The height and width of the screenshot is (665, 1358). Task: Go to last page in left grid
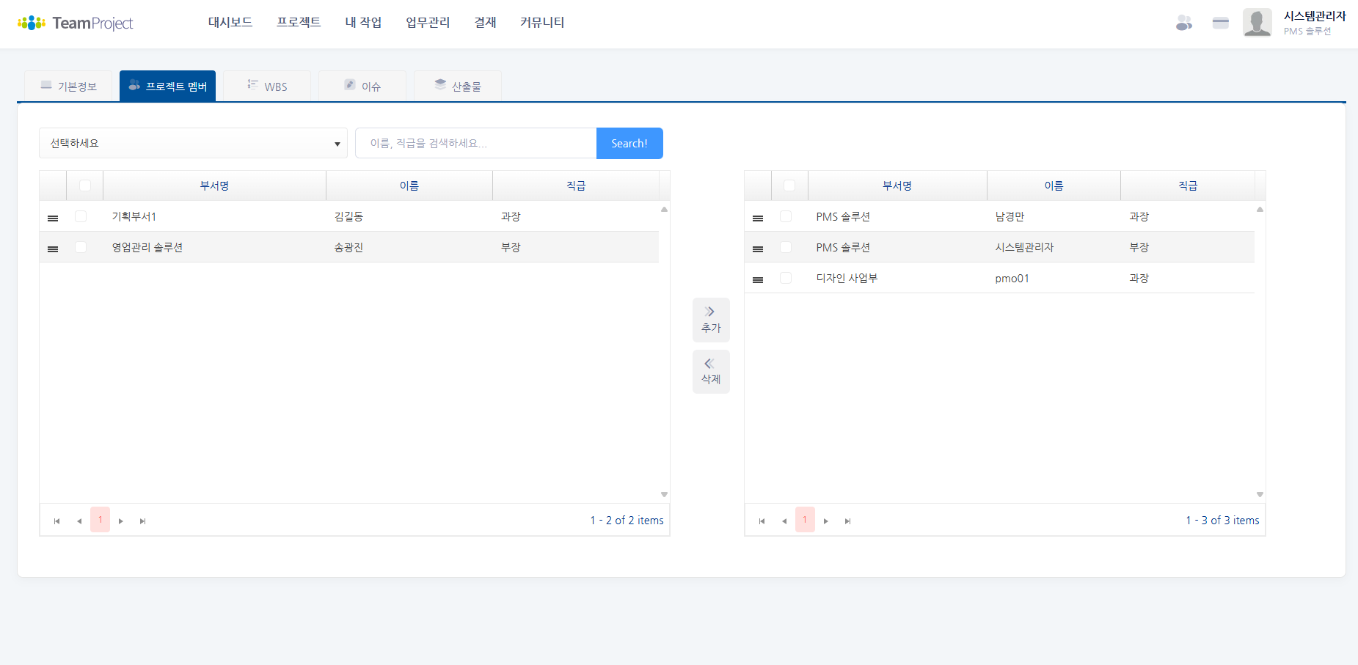[143, 521]
